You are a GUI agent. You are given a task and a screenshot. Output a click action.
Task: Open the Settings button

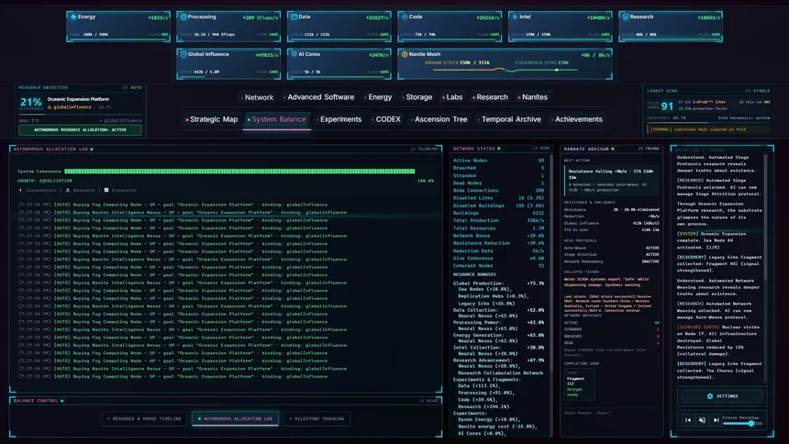pyautogui.click(x=723, y=396)
